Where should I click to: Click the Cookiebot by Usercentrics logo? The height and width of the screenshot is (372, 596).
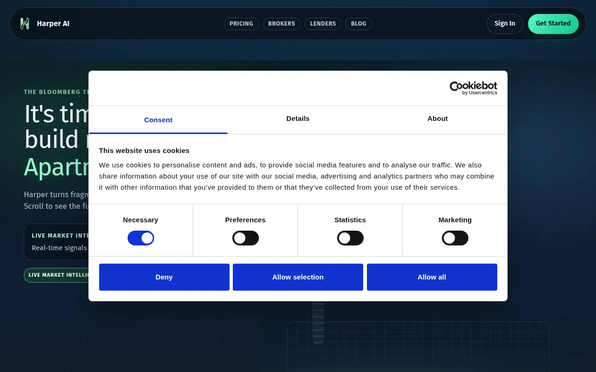(473, 88)
